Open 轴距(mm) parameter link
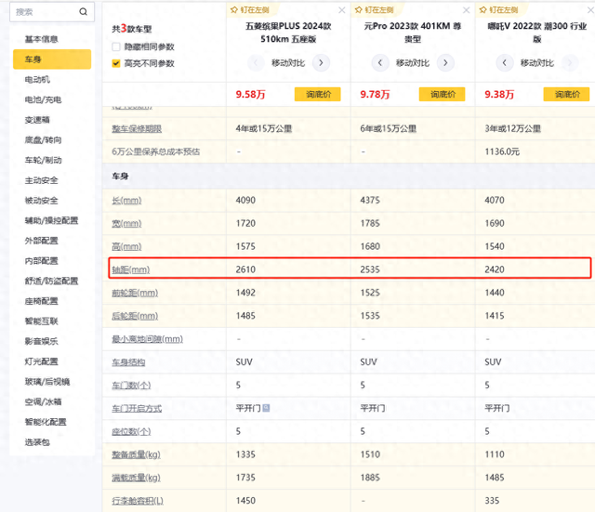The width and height of the screenshot is (595, 512). (131, 269)
